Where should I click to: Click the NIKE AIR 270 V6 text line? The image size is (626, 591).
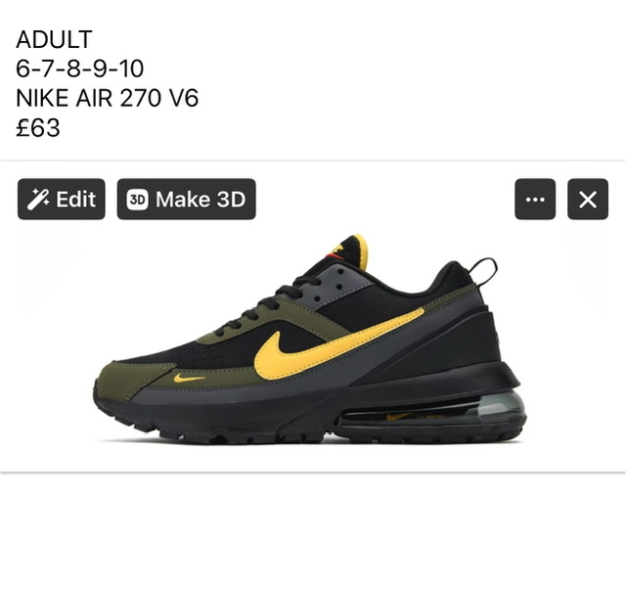(107, 98)
